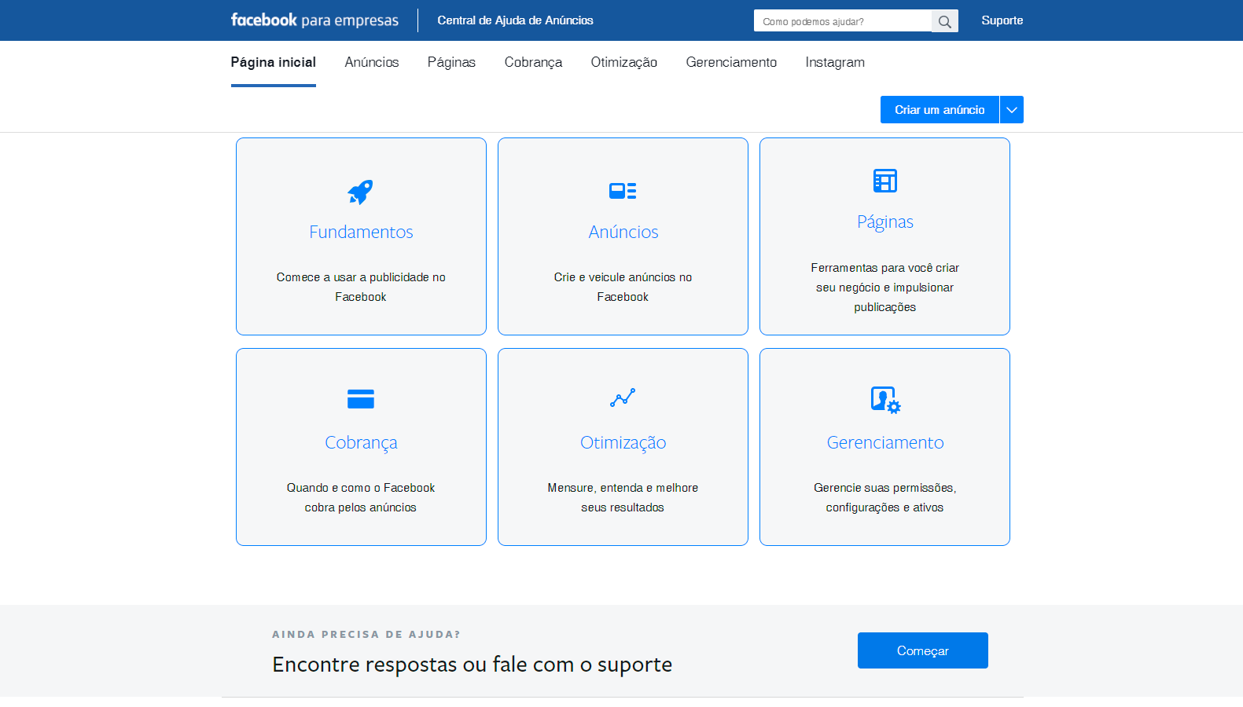Click the Otimização line chart icon
The image size is (1243, 707).
click(x=623, y=397)
